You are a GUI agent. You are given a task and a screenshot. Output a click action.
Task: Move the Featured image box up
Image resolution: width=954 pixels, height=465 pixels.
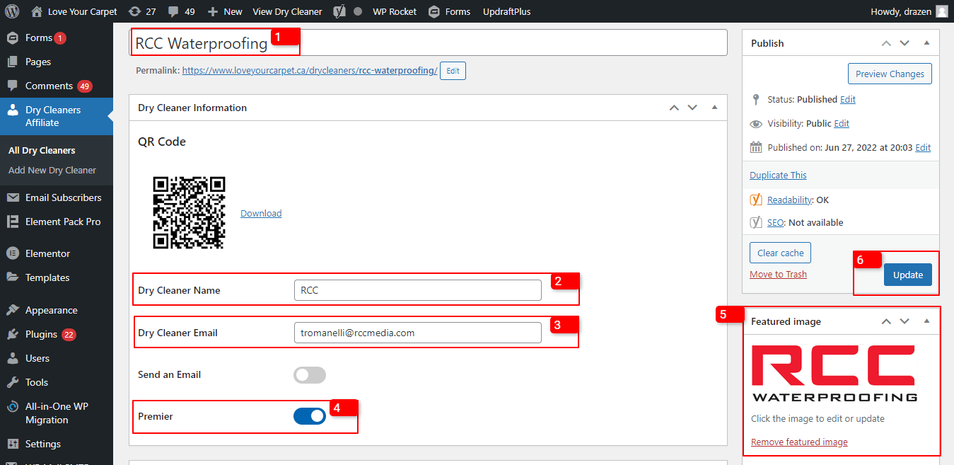pos(886,321)
